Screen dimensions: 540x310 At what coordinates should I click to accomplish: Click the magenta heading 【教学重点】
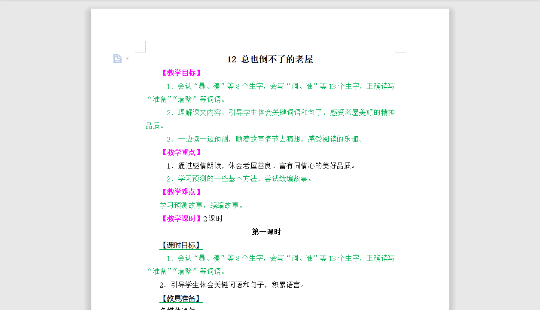click(181, 152)
